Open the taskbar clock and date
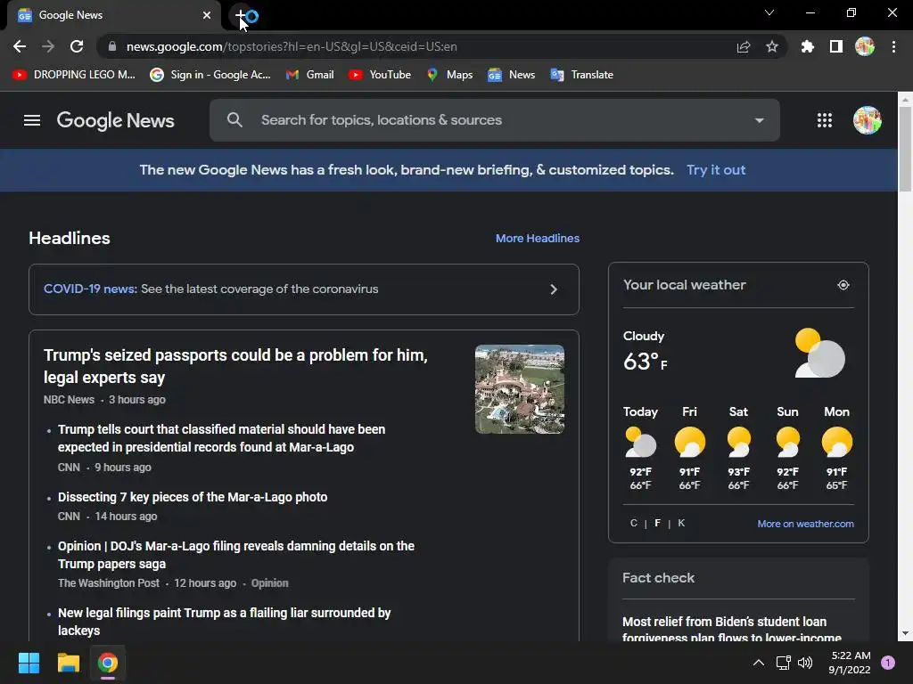Viewport: 913px width, 684px height. pos(850,663)
